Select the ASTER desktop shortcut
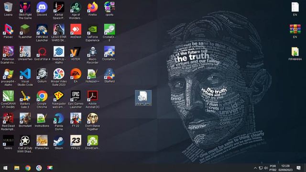Viewport: 306px width, 172px height. tap(76, 54)
